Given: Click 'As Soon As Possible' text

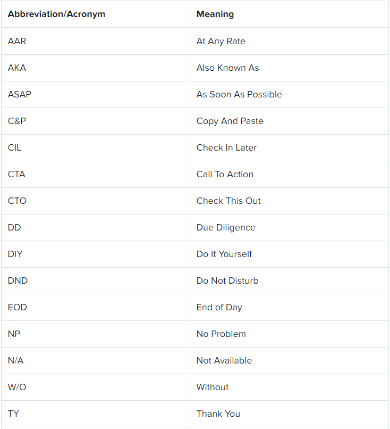Looking at the screenshot, I should (239, 94).
